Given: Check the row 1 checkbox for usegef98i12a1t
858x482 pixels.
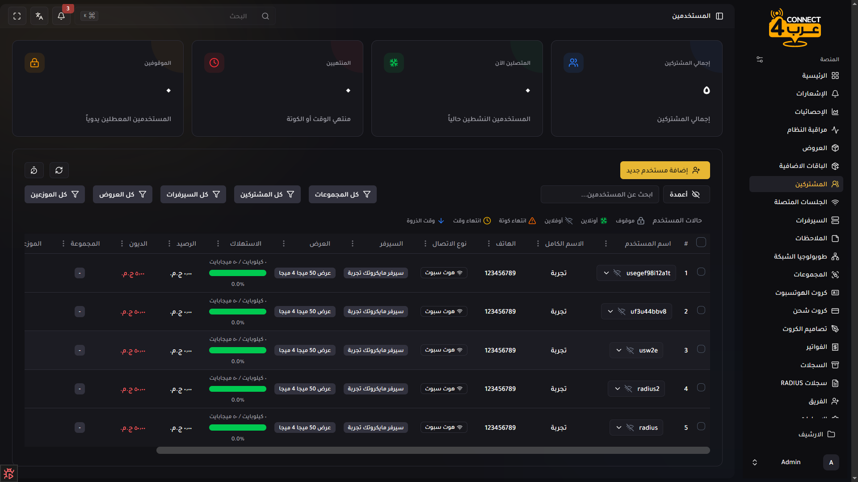Looking at the screenshot, I should 701,272.
